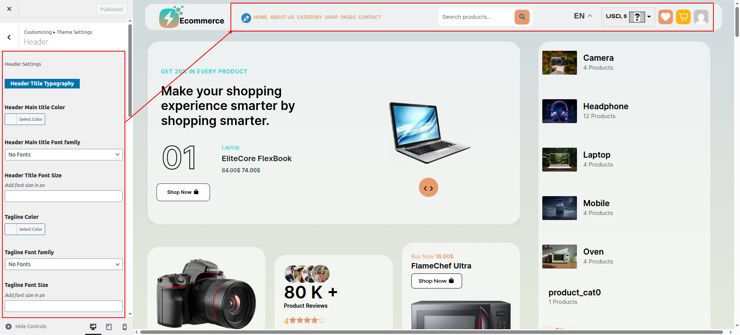The width and height of the screenshot is (740, 335).
Task: Open the shopping cart icon
Action: pos(683,17)
